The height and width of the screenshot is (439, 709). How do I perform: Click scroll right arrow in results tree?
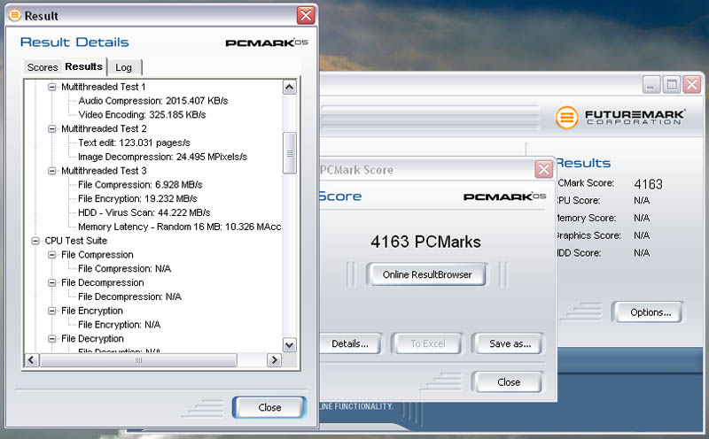point(274,360)
